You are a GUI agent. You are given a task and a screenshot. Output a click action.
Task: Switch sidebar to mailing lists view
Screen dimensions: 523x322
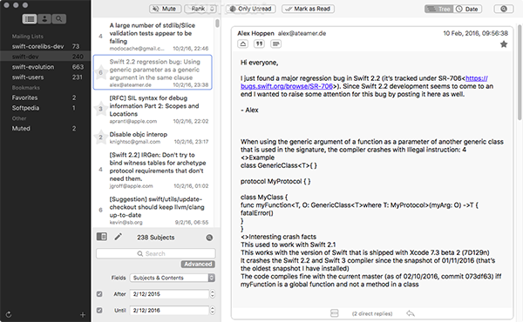pos(30,19)
